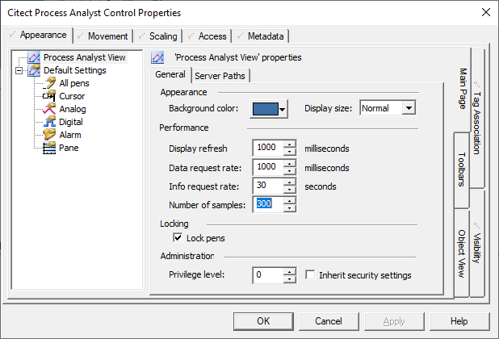Image resolution: width=499 pixels, height=339 pixels.
Task: Click the Default Settings node icon
Action: (x=34, y=70)
